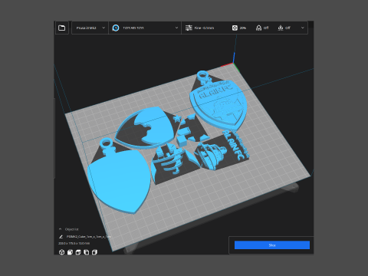Select the AL AIN FC shield keychain model
The height and width of the screenshot is (276, 368).
[x=219, y=102]
